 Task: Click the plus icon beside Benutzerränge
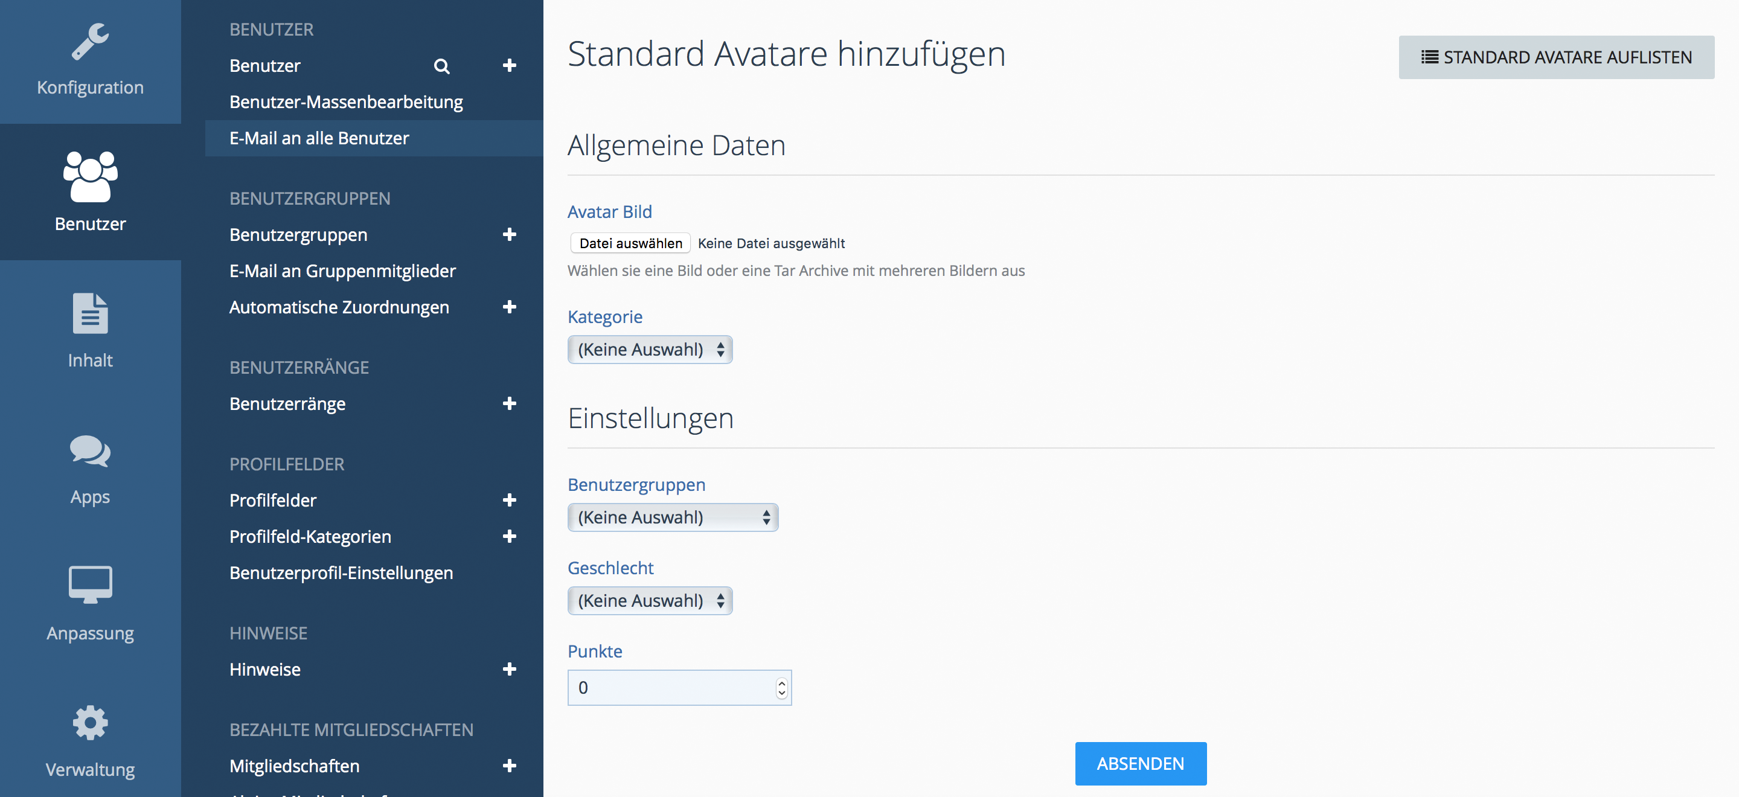(510, 403)
